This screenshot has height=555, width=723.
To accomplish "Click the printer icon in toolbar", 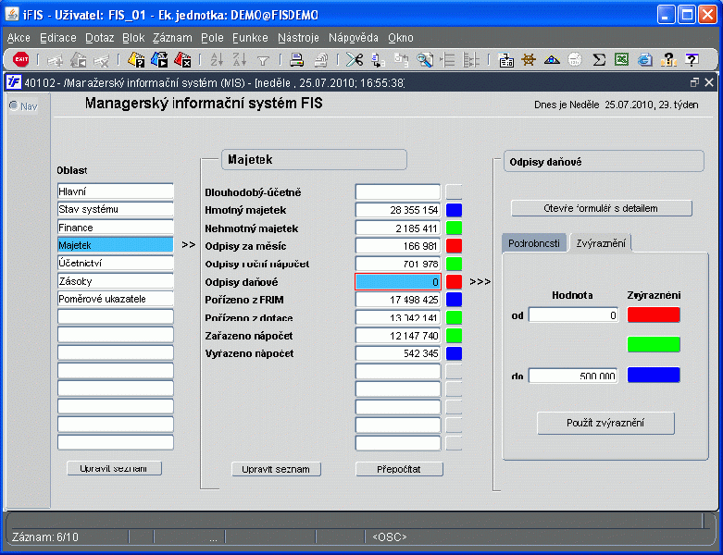I will pyautogui.click(x=296, y=59).
